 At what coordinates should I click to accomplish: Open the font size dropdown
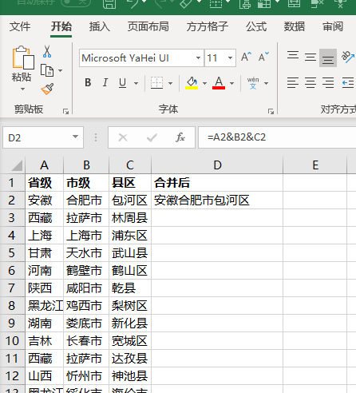(230, 58)
